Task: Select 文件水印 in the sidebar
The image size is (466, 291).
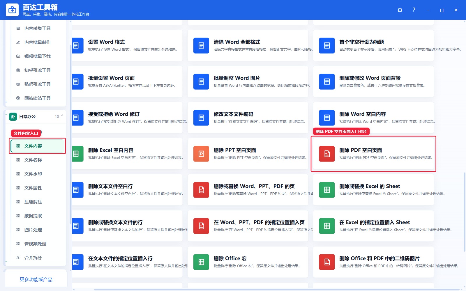Action: [37, 174]
